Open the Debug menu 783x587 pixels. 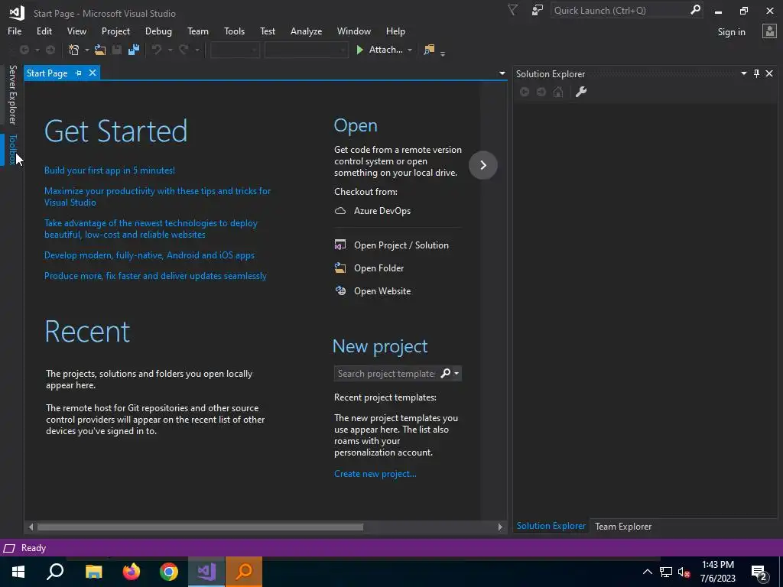pos(158,31)
